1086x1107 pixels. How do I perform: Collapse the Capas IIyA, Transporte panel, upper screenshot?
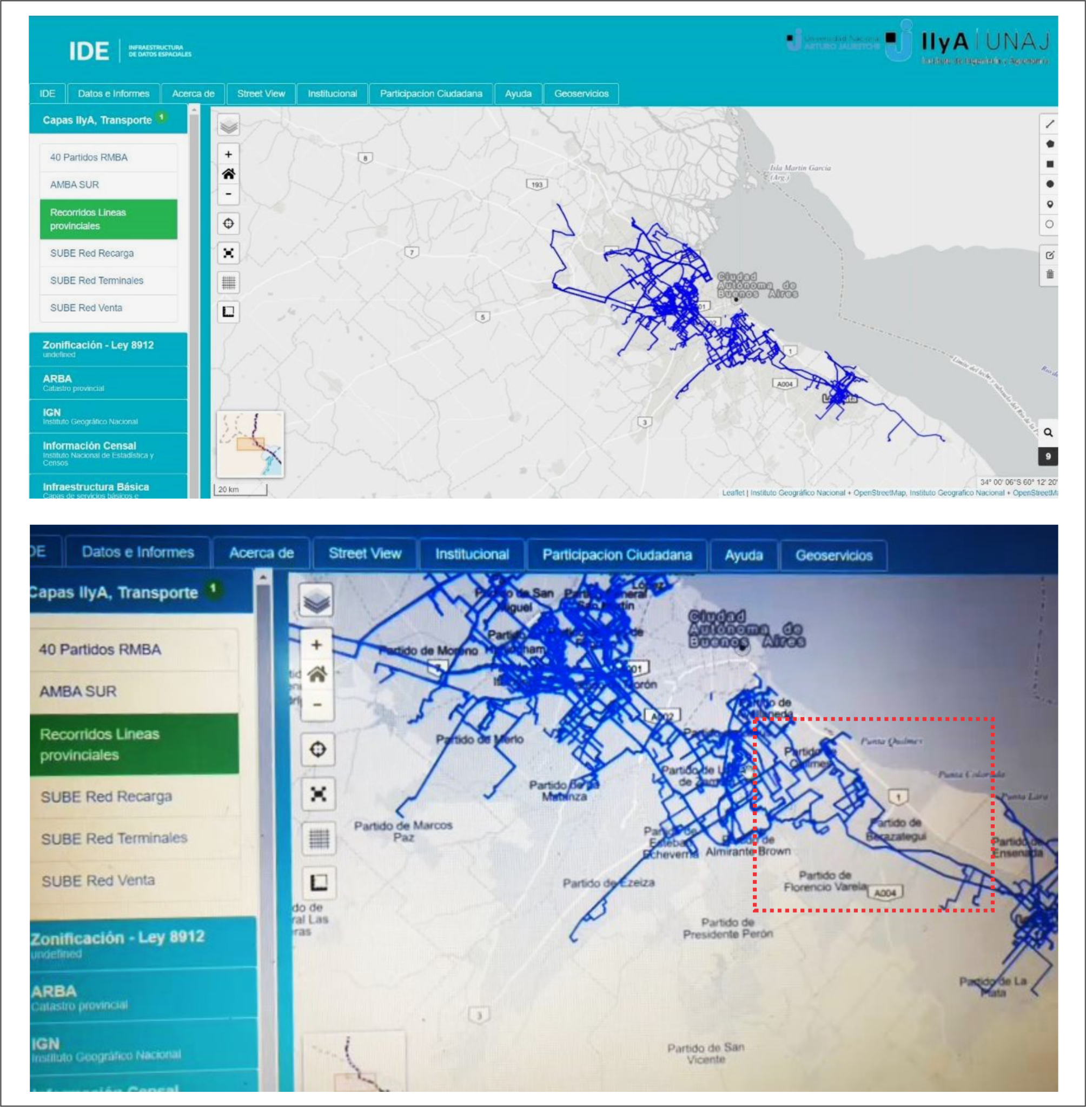click(x=108, y=119)
